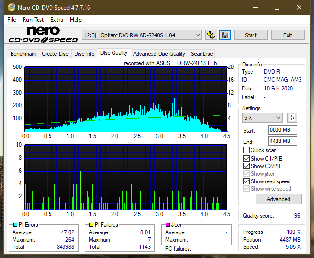Click the Quality score value 96
The image size is (314, 258).
pos(297,216)
